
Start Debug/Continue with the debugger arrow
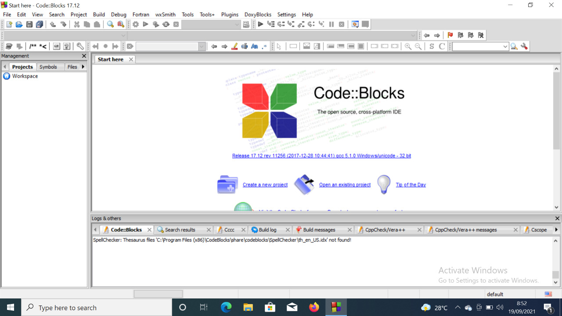(x=260, y=25)
